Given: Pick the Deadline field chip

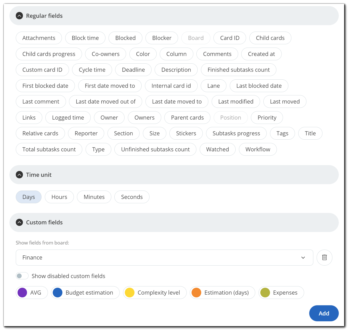Looking at the screenshot, I should click(x=133, y=70).
